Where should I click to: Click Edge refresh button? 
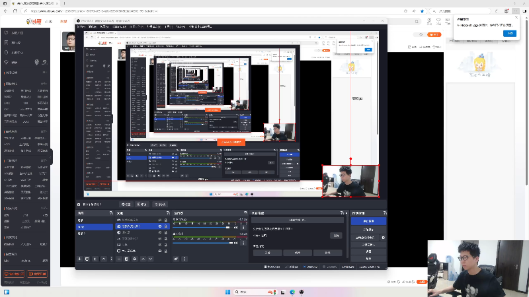point(15,11)
